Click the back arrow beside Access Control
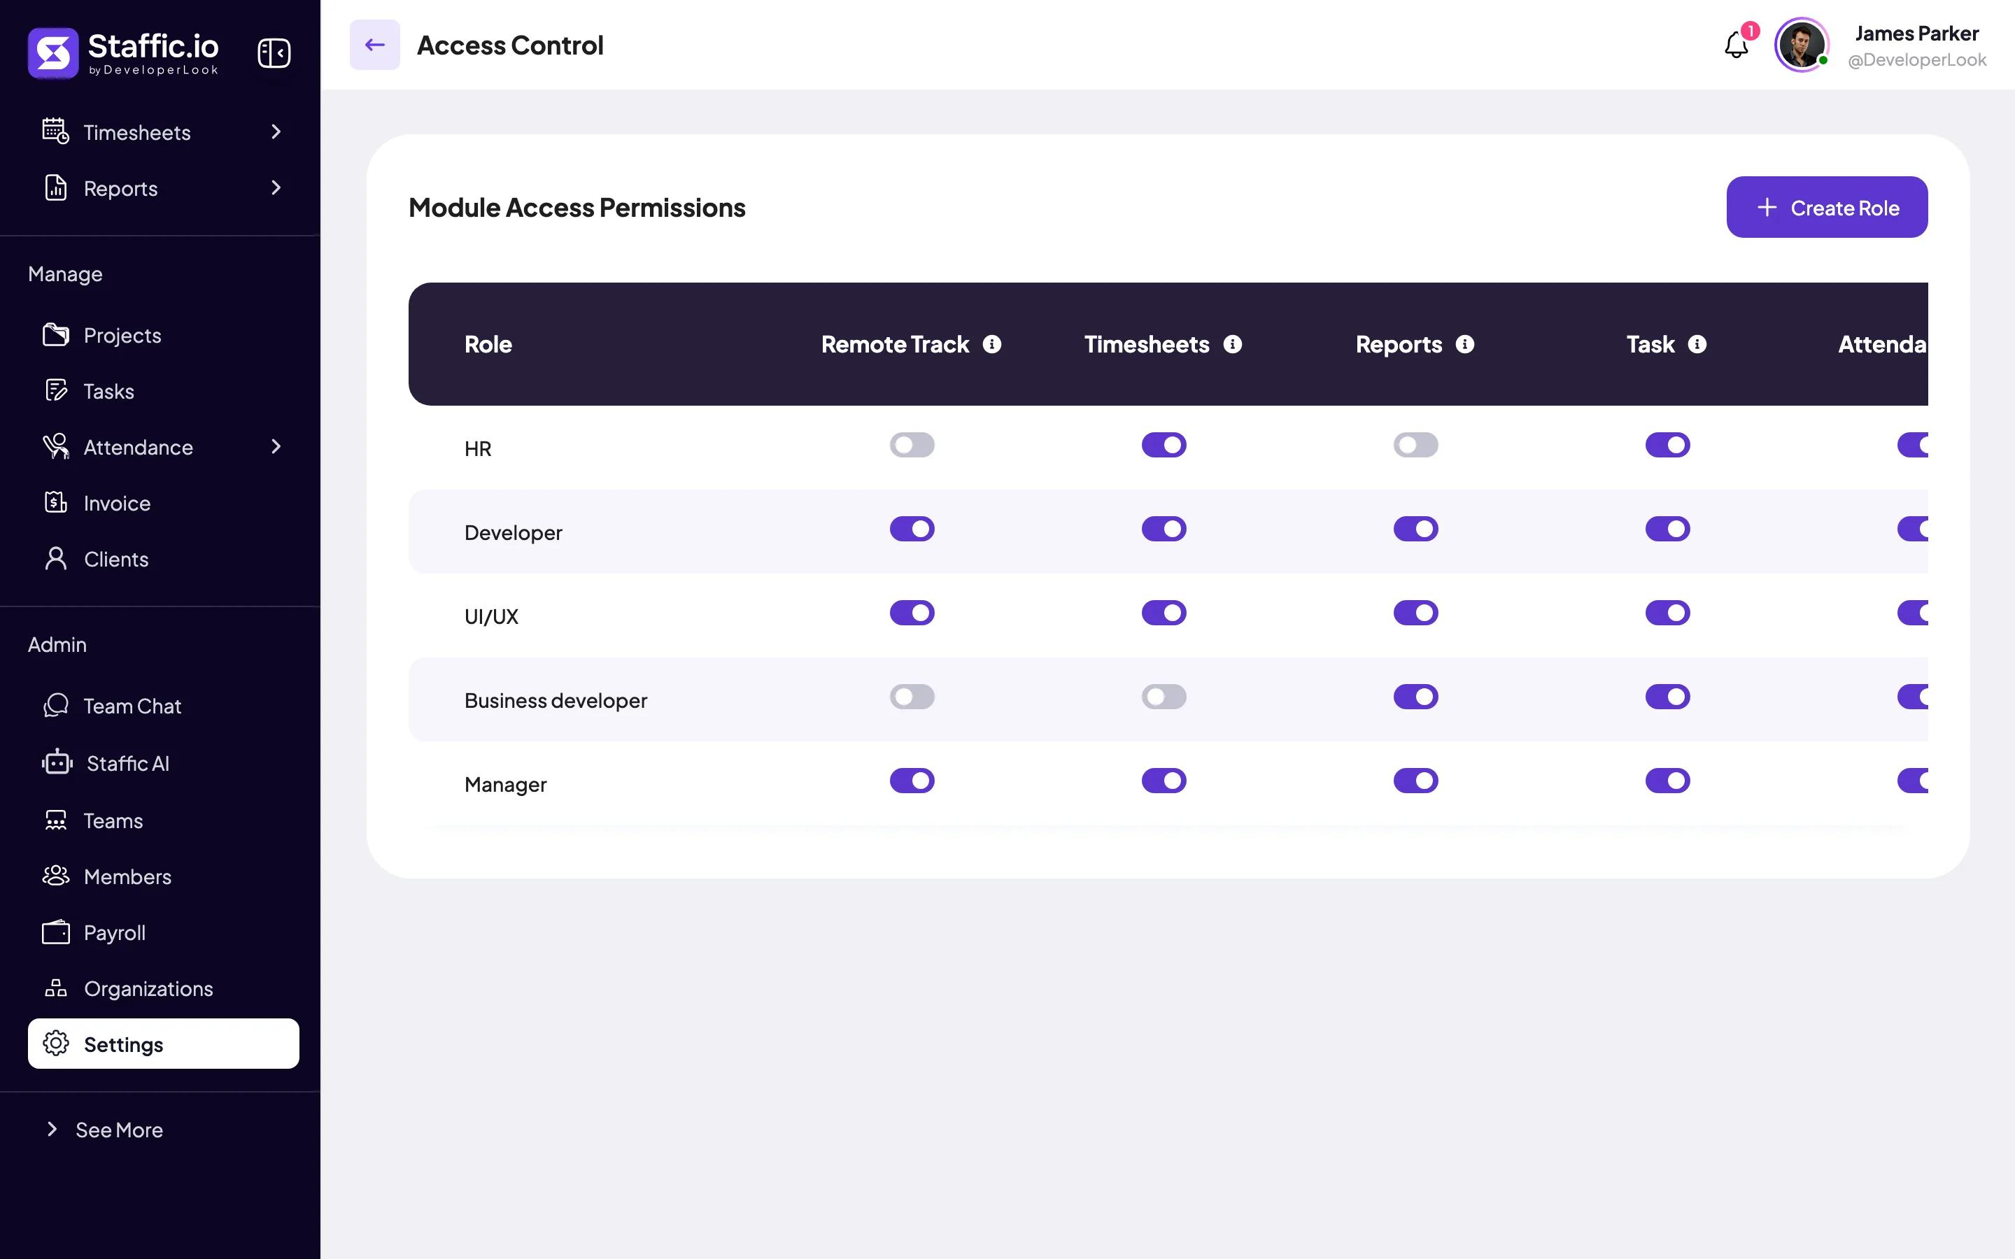Image resolution: width=2015 pixels, height=1259 pixels. (375, 45)
